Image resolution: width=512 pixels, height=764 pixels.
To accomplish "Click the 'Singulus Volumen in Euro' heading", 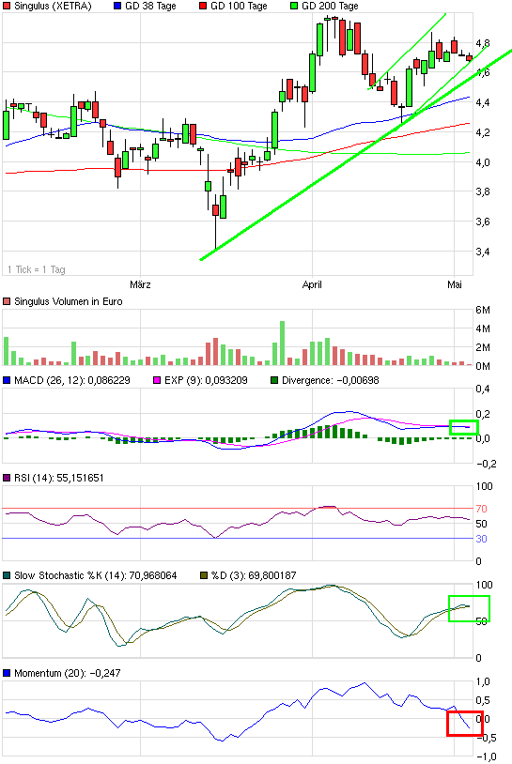I will pyautogui.click(x=69, y=301).
